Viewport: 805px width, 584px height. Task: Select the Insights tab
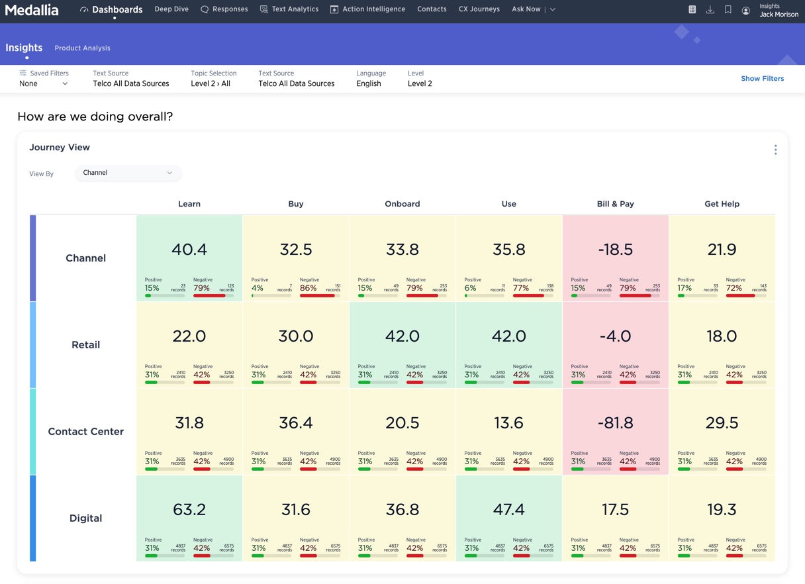click(x=24, y=48)
